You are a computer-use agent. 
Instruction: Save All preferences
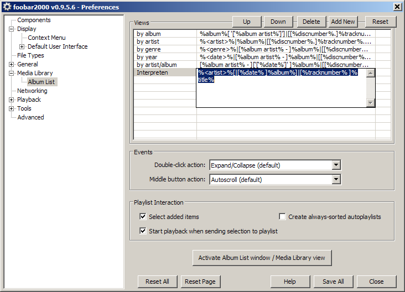[x=333, y=281]
